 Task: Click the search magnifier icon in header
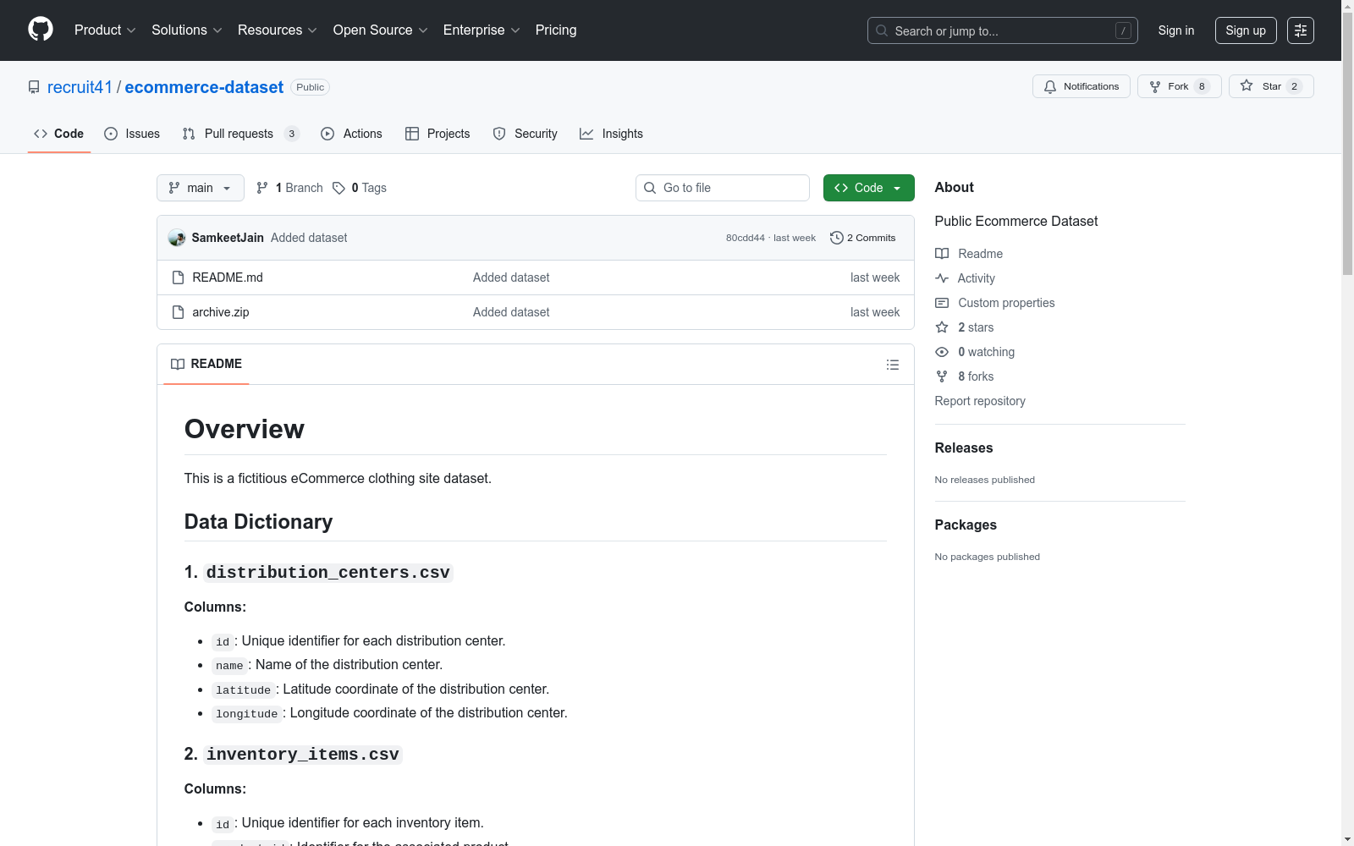(x=882, y=30)
